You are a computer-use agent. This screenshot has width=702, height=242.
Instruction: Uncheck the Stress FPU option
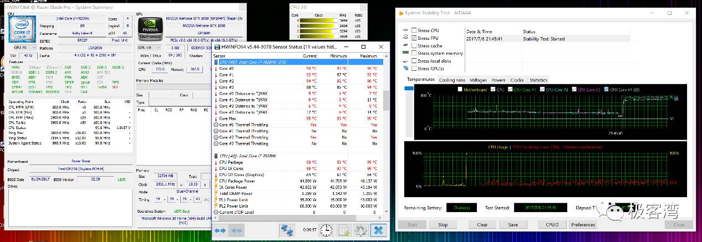pyautogui.click(x=414, y=38)
